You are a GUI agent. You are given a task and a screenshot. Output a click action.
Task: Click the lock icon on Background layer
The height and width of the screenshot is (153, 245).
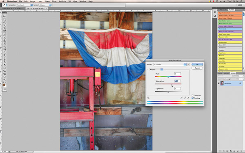coord(240,83)
